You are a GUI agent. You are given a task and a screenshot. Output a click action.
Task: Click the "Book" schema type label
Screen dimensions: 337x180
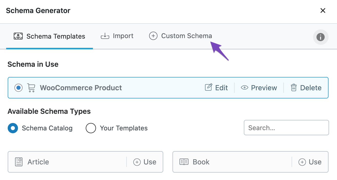(201, 162)
